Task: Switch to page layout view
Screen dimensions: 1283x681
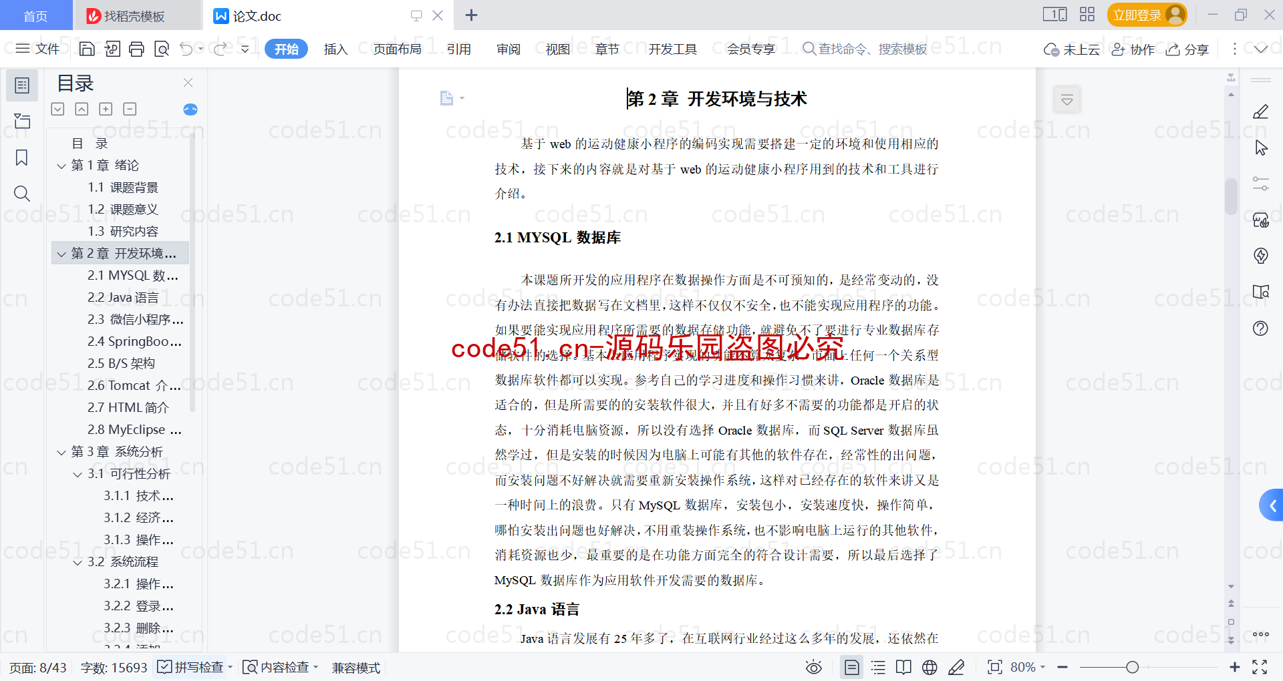Action: click(x=852, y=667)
